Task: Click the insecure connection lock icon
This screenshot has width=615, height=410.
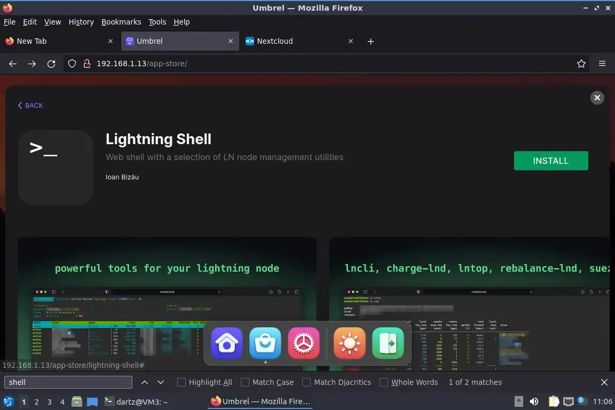Action: 87,64
